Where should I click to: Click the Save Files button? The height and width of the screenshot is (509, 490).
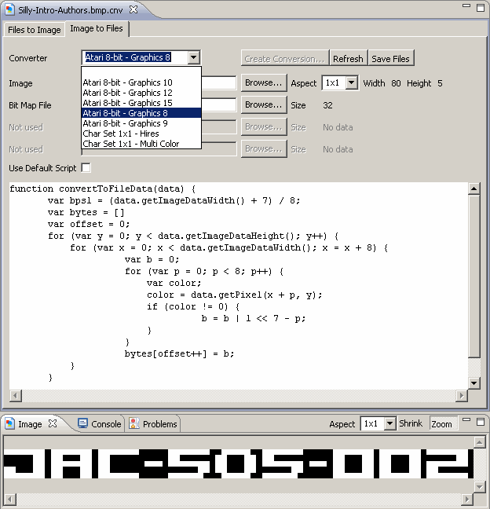(391, 59)
